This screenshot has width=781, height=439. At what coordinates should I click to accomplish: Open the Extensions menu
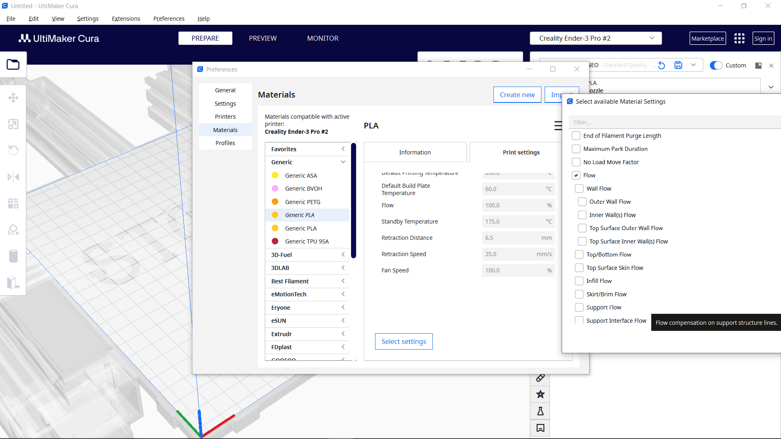[x=126, y=19]
